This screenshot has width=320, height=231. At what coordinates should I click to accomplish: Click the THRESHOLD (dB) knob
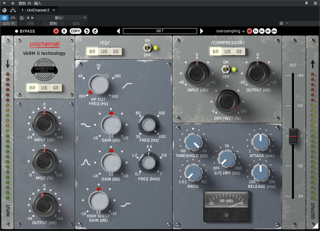click(x=193, y=142)
